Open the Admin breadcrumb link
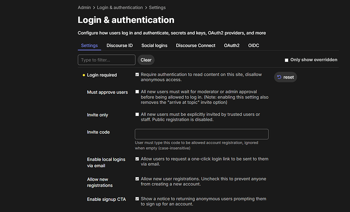Image resolution: width=350 pixels, height=212 pixels. [84, 8]
